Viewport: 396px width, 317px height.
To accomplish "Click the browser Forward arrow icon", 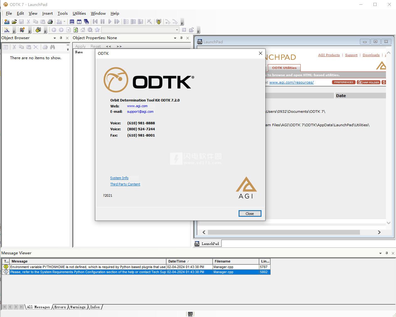I will tap(61, 30).
